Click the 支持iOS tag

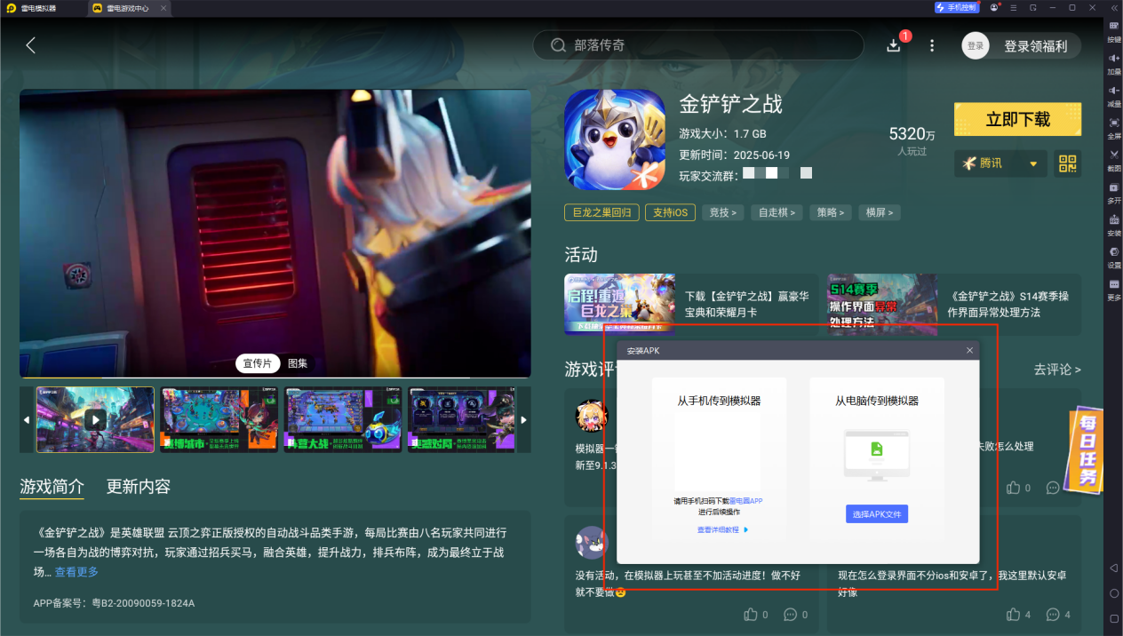point(670,212)
